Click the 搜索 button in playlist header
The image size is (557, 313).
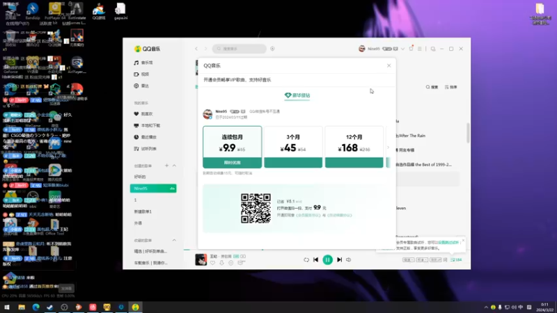432,87
